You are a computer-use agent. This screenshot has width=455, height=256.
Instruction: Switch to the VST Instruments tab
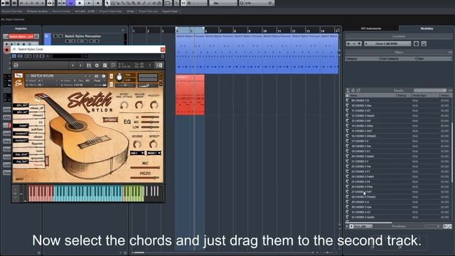point(371,28)
